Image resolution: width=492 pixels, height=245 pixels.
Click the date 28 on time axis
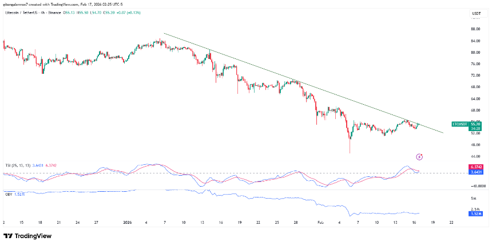point(295,222)
